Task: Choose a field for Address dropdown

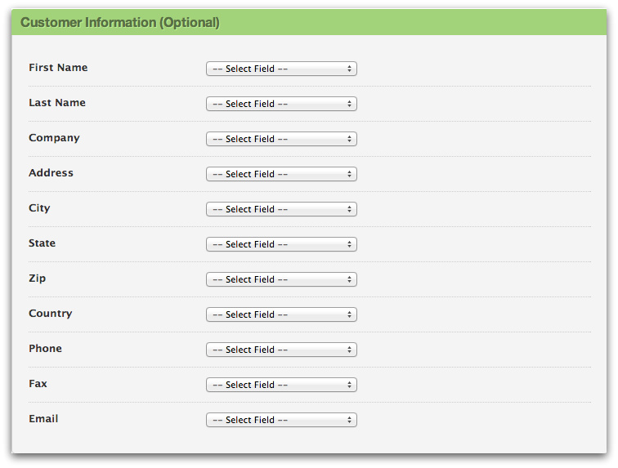Action: click(x=281, y=175)
